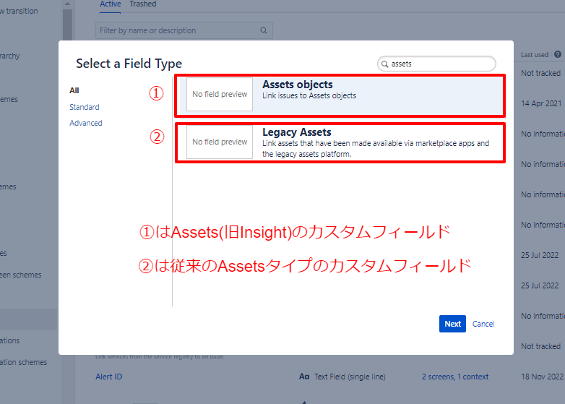Open 2 screens, 1 context link

point(455,377)
